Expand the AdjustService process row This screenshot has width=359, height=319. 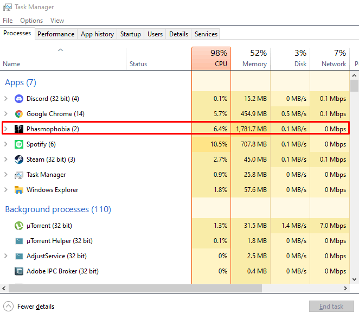coord(6,256)
